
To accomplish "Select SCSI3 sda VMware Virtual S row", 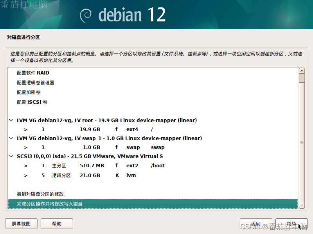I will click(153, 156).
